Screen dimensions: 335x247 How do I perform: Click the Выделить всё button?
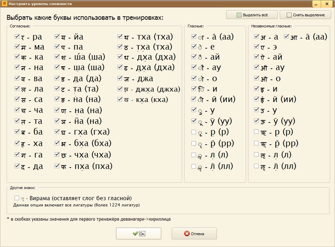(x=252, y=15)
